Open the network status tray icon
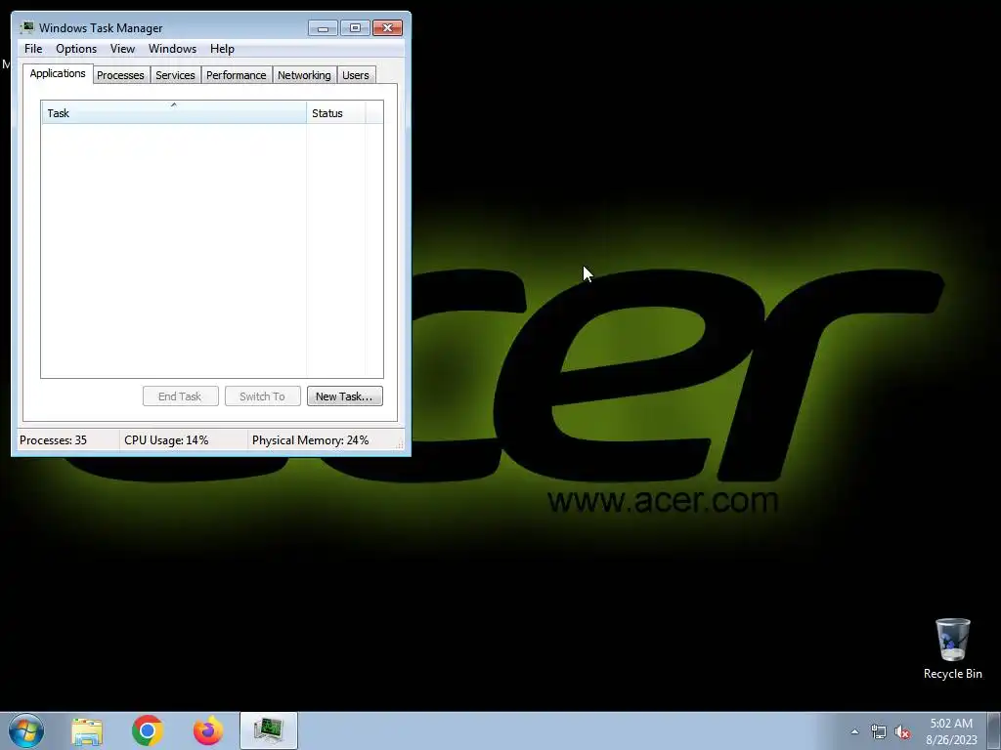1001x750 pixels. point(879,732)
